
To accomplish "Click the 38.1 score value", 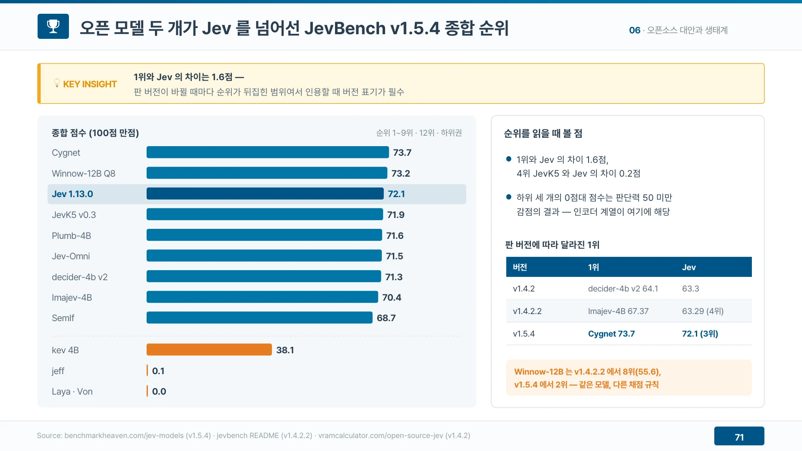I will [x=285, y=350].
